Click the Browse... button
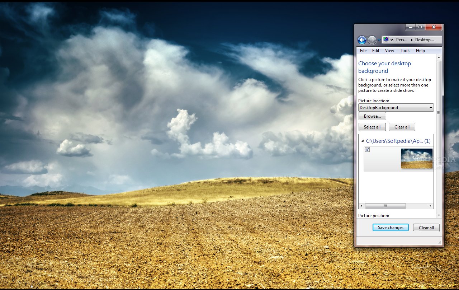 (372, 116)
